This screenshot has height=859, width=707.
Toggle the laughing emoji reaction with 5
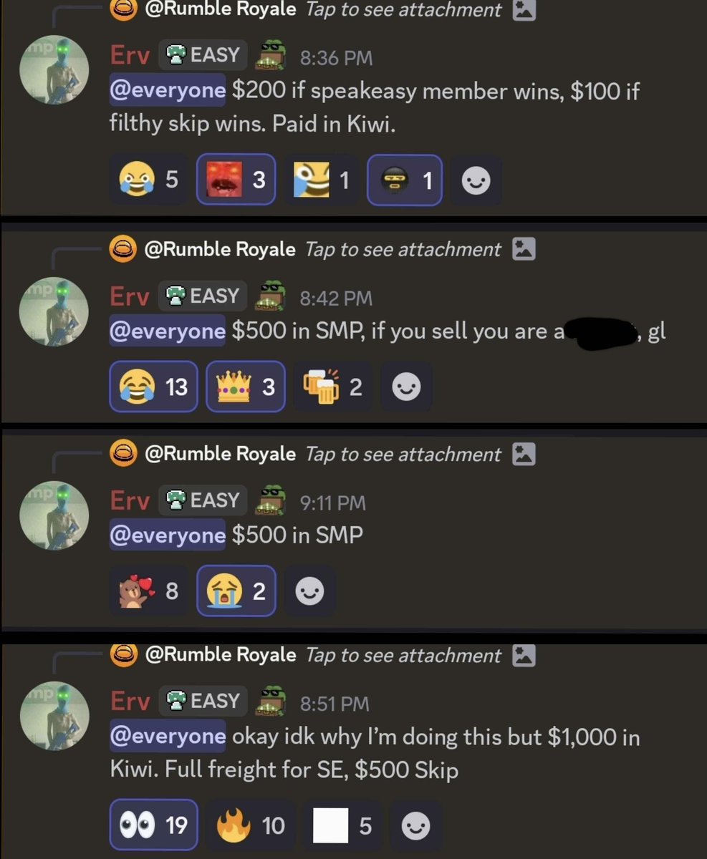pyautogui.click(x=149, y=180)
